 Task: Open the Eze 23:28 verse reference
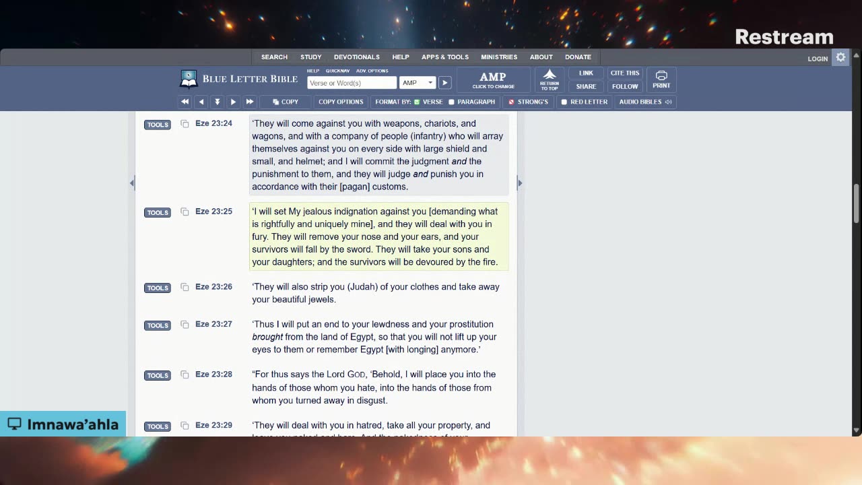click(213, 375)
